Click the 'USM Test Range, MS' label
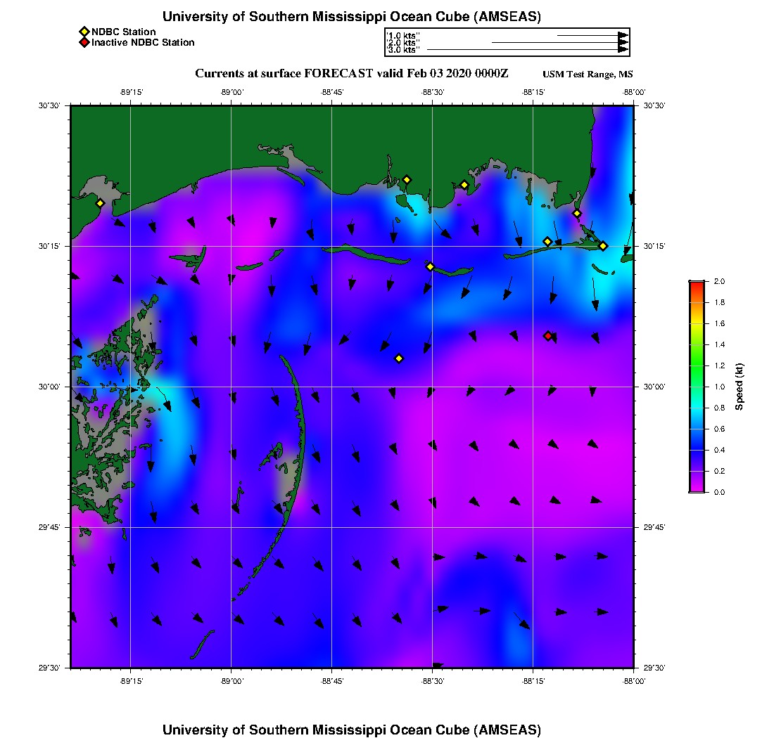Viewport: 774px width, 738px height. pos(588,75)
